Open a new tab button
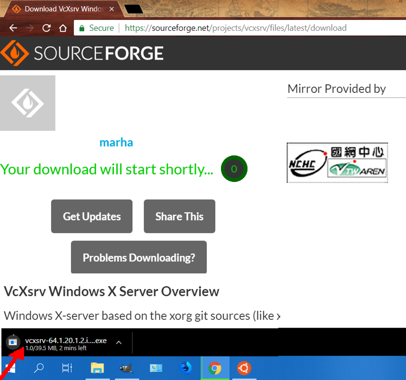The width and height of the screenshot is (406, 380). click(x=133, y=9)
